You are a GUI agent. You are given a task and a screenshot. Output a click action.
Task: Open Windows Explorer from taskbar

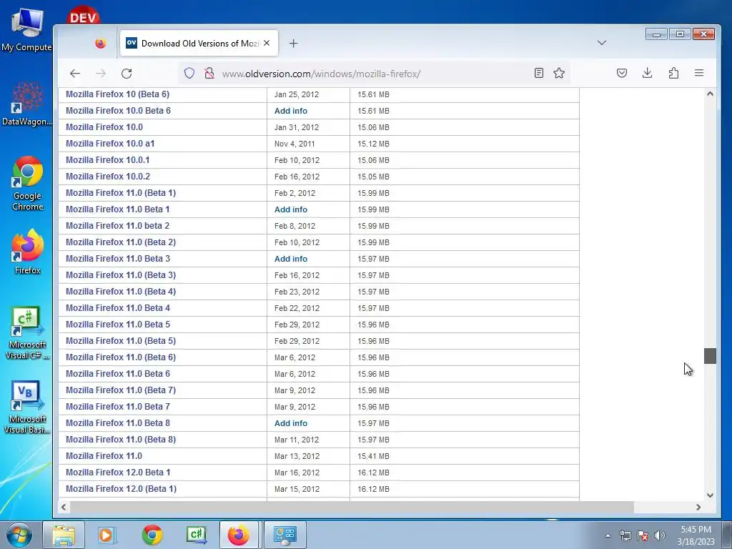64,535
